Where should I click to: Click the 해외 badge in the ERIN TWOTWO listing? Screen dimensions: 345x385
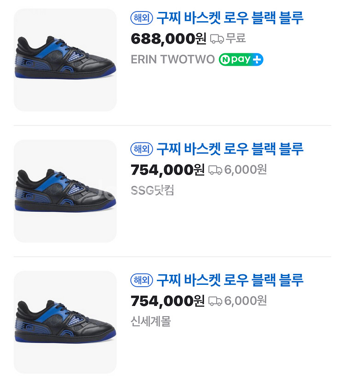[x=142, y=18]
